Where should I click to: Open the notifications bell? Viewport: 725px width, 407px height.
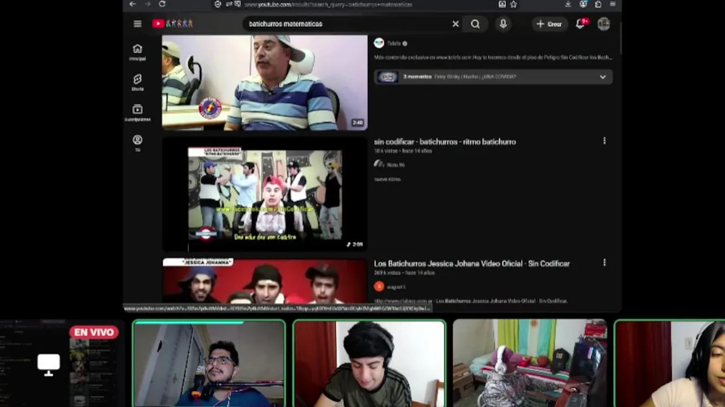(x=580, y=24)
